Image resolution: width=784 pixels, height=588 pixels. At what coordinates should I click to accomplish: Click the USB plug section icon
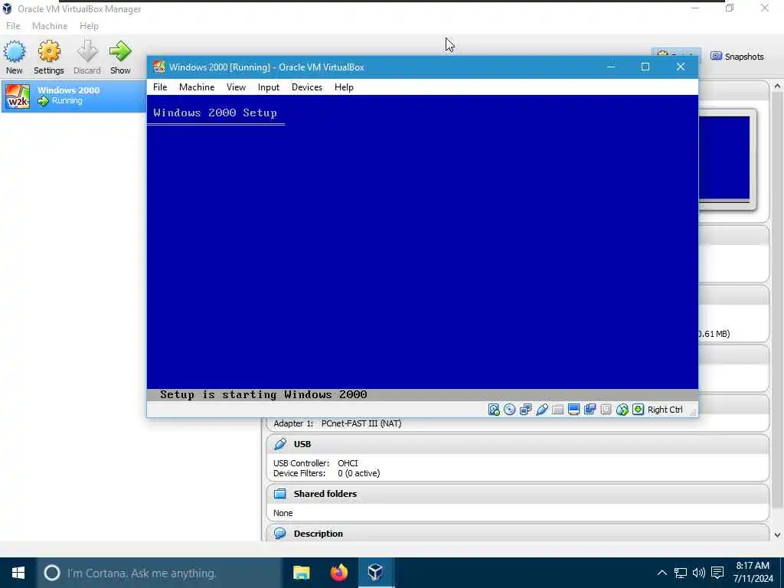(280, 444)
